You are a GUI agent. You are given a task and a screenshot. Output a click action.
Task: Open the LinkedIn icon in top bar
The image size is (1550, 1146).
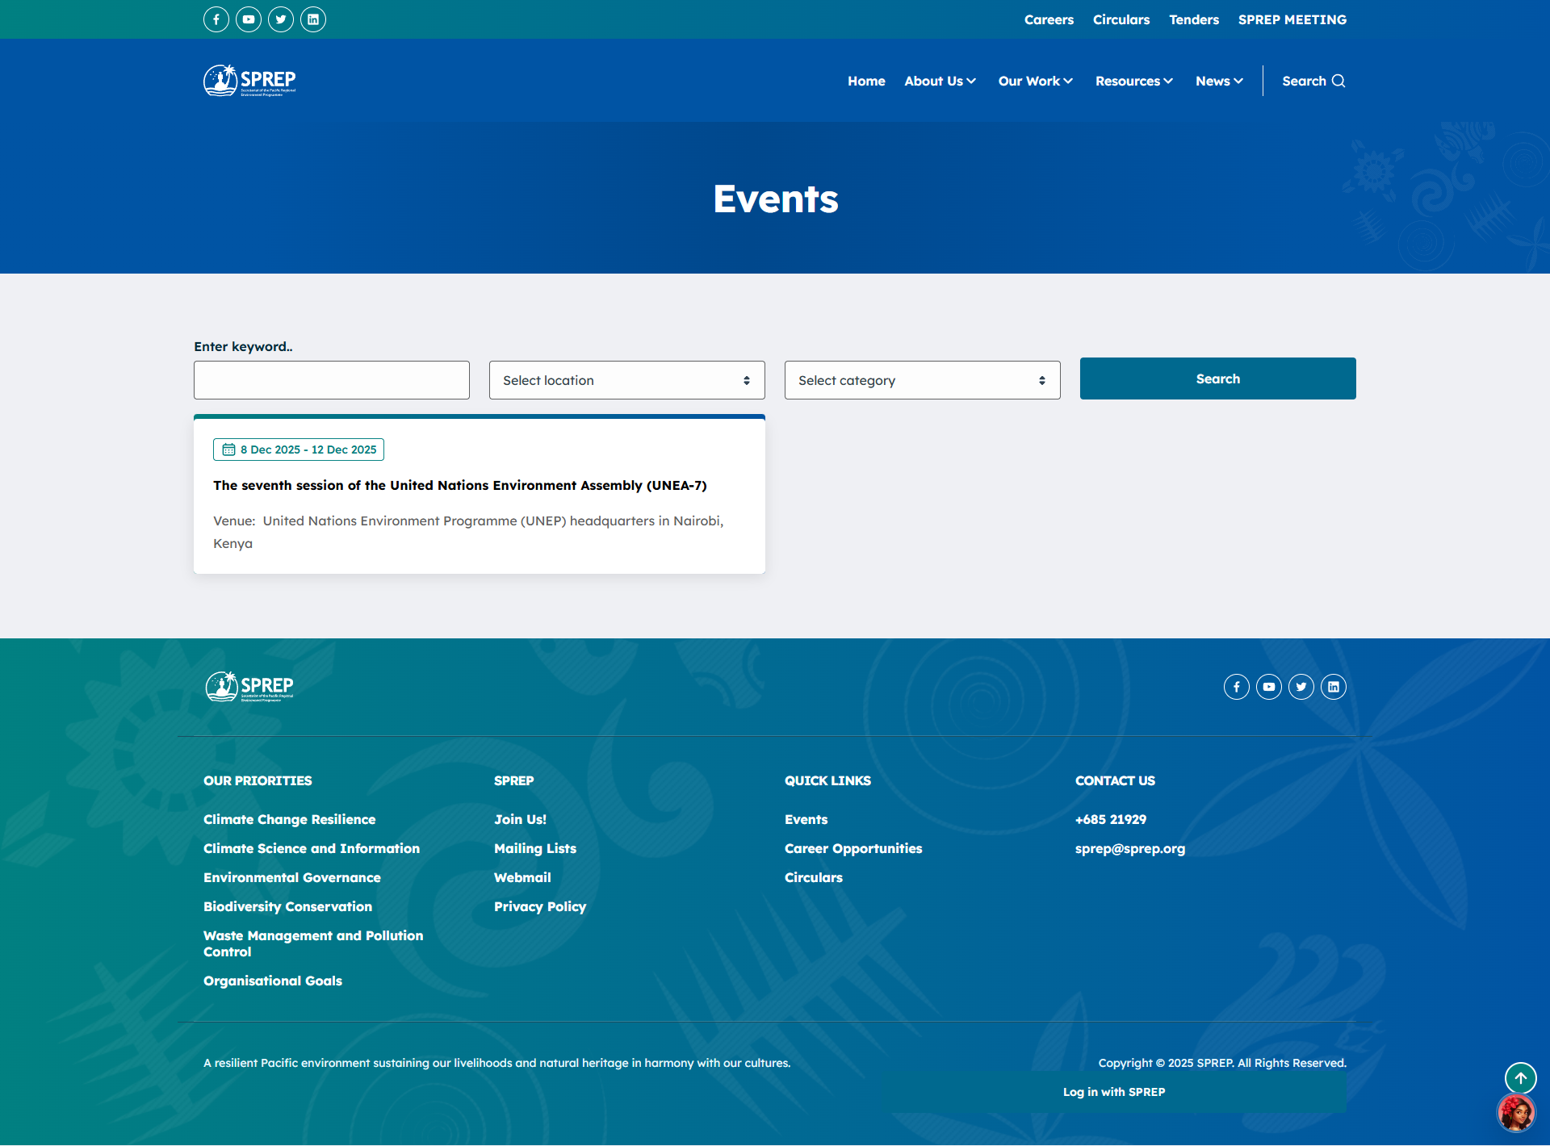pos(312,19)
